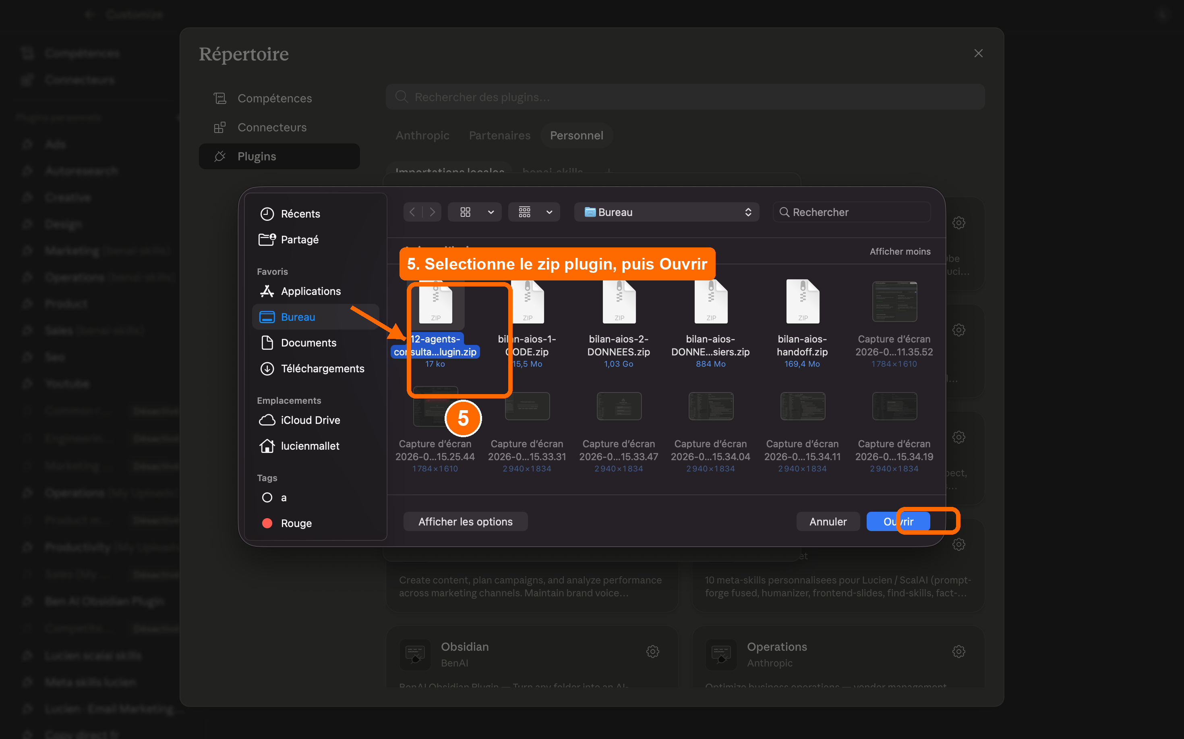Open settings gear for Obsidian plugin
The image size is (1184, 739).
coord(653,652)
